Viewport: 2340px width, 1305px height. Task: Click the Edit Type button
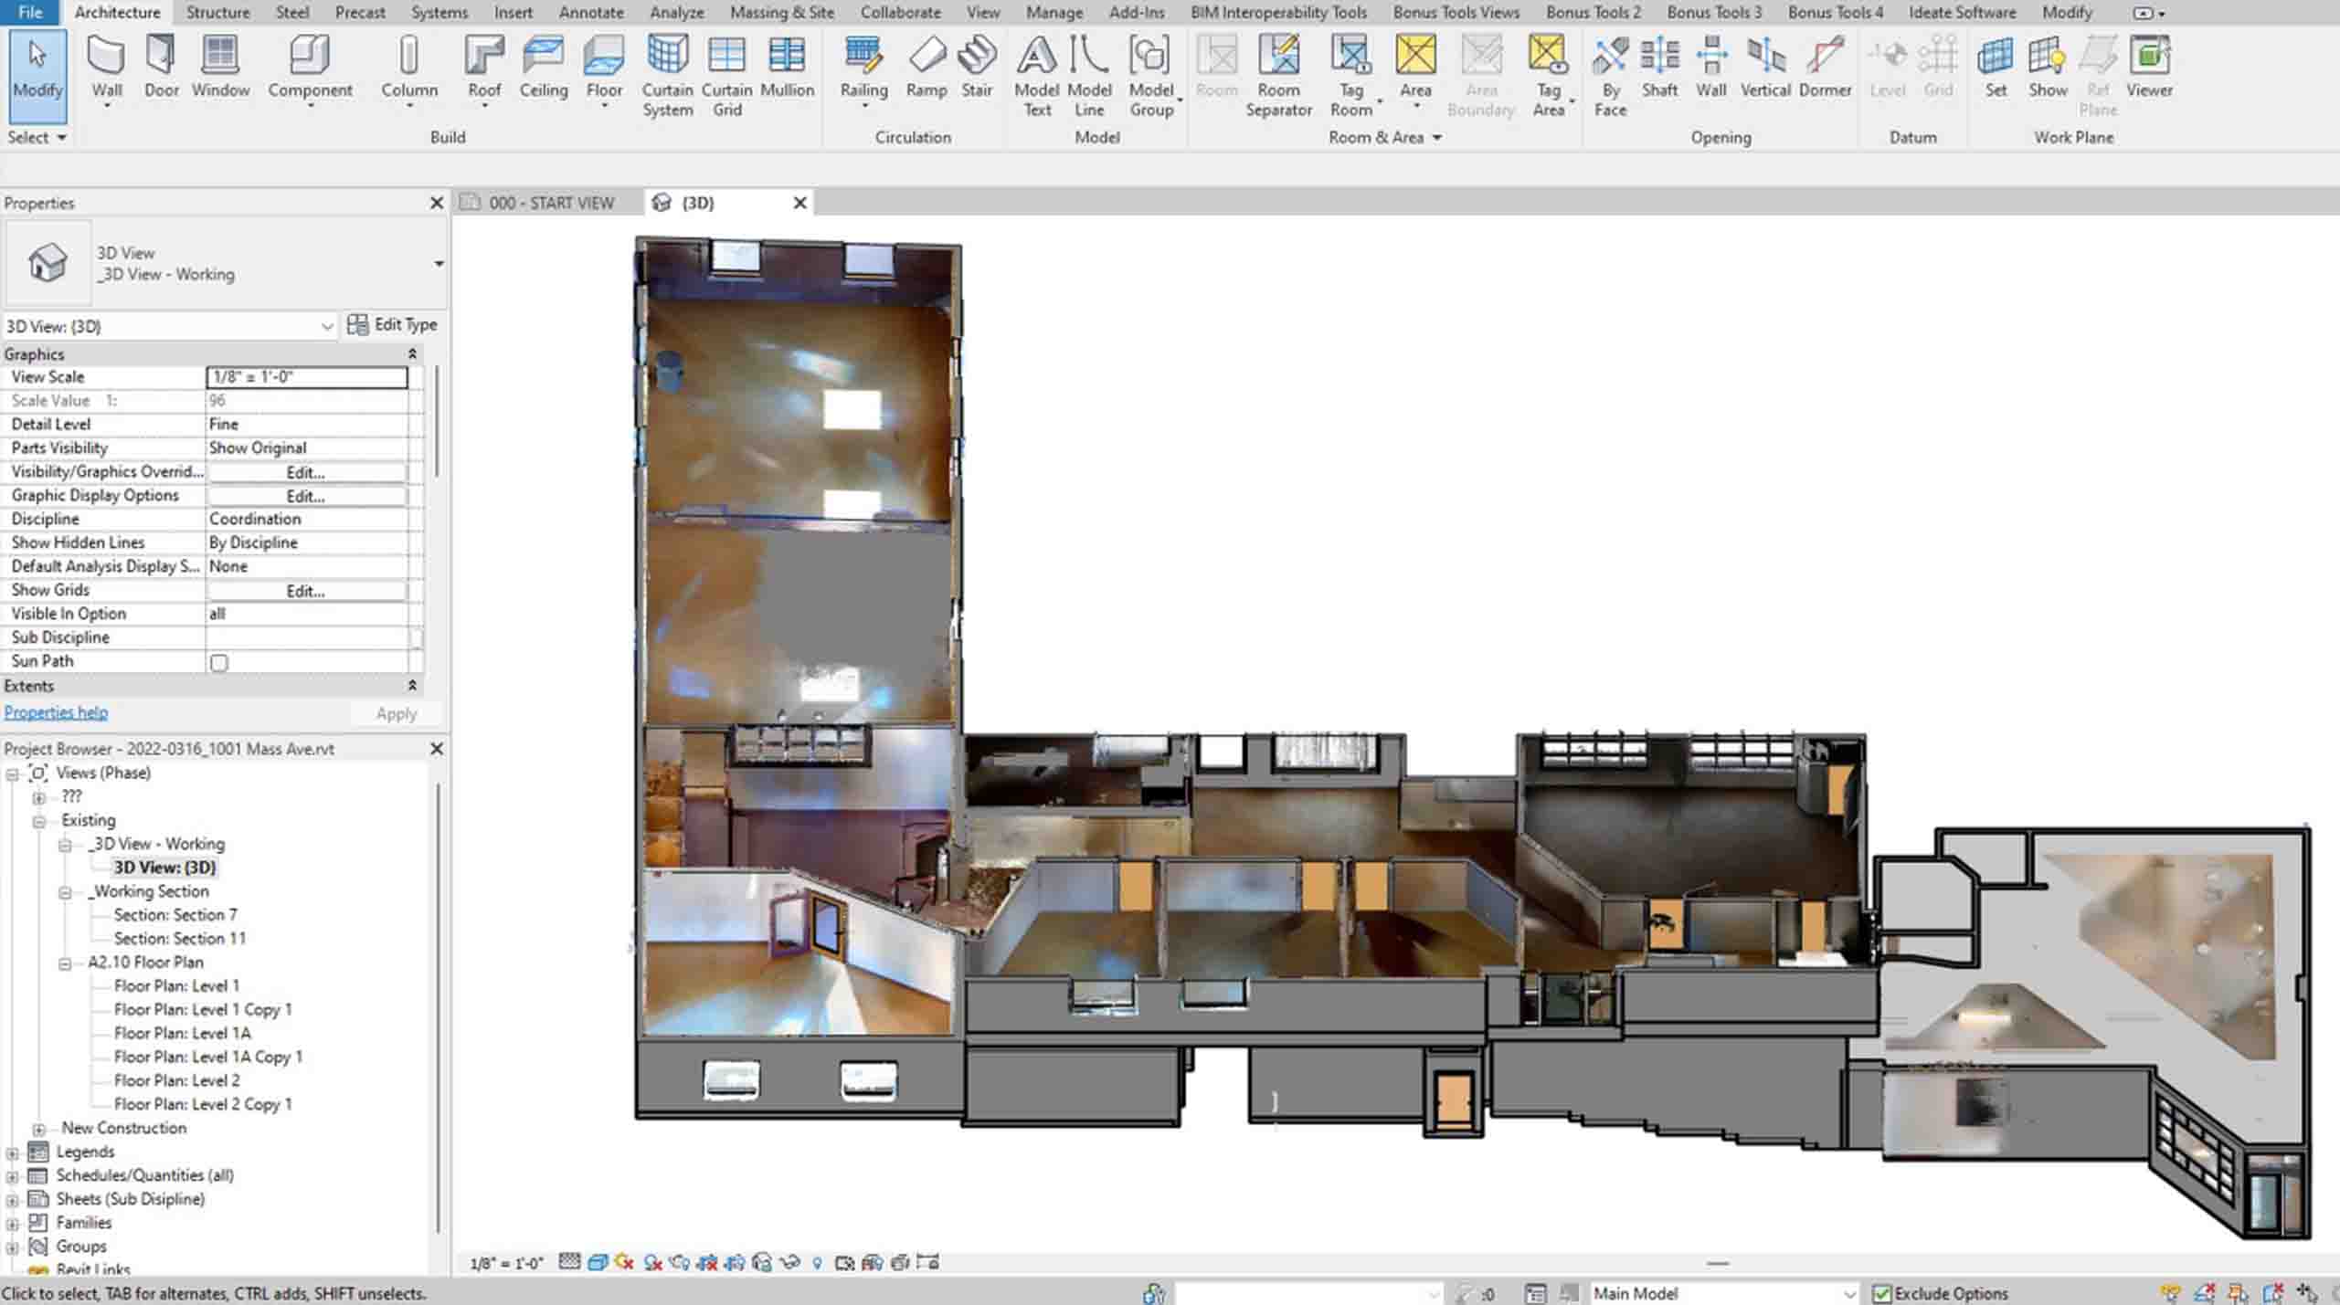coord(392,325)
